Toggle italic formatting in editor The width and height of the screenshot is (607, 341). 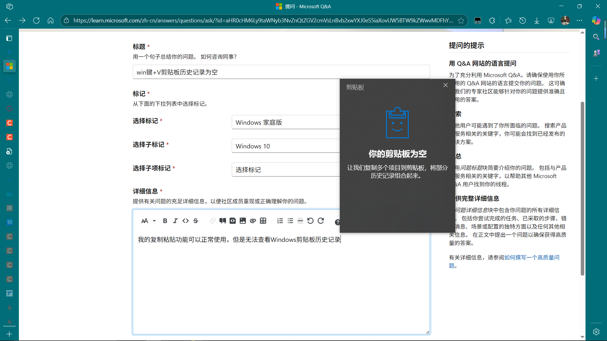click(x=175, y=221)
